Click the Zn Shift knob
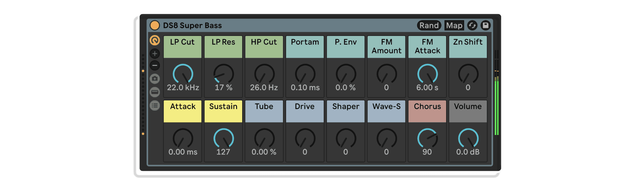This screenshot has width=644, height=185. point(468,74)
